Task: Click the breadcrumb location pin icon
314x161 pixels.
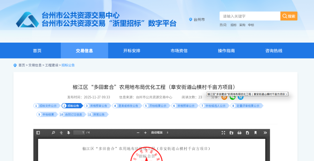Action: click(x=15, y=65)
